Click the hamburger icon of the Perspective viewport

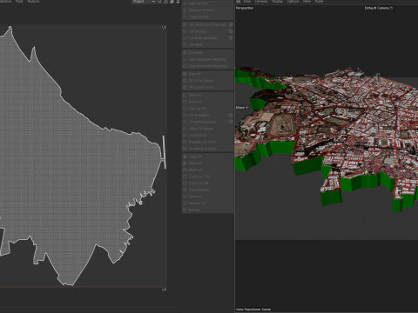coord(238,2)
